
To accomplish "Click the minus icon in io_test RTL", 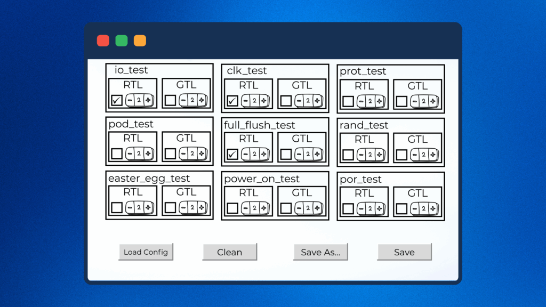I will (x=130, y=100).
